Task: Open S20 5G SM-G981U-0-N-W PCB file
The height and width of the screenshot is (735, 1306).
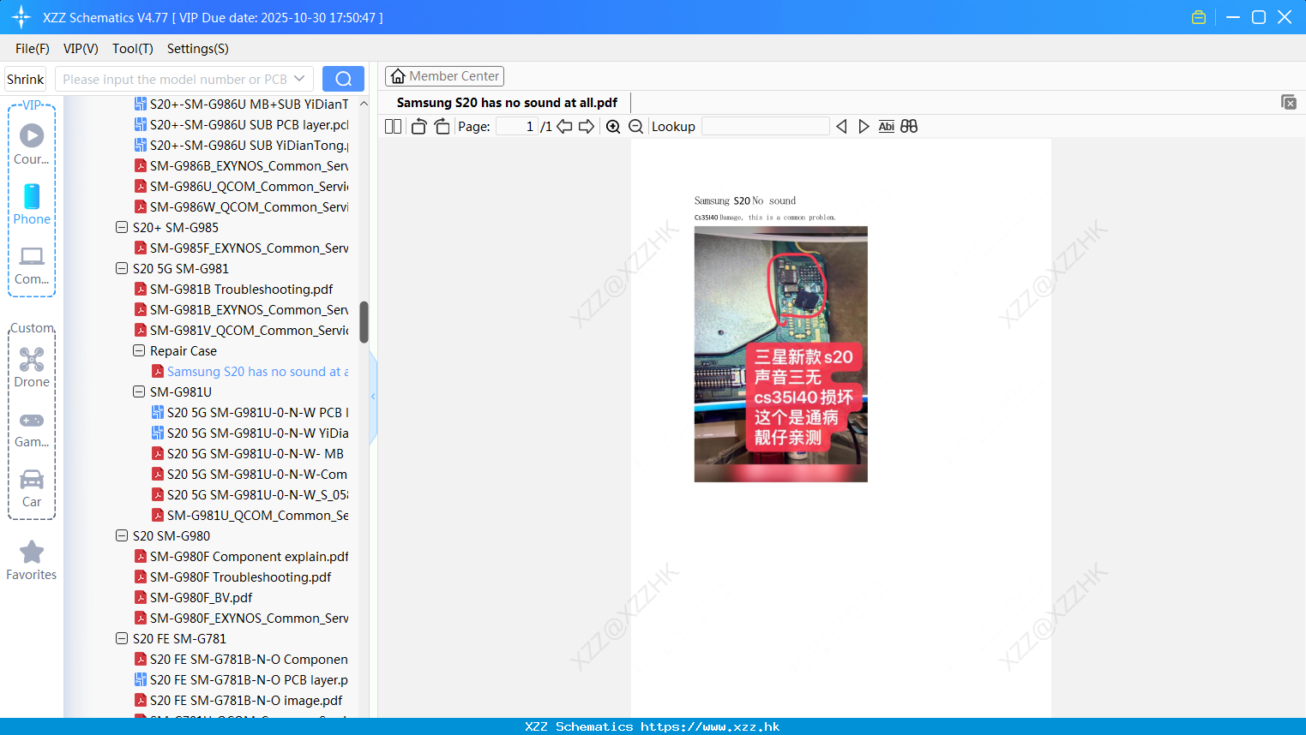Action: [250, 413]
